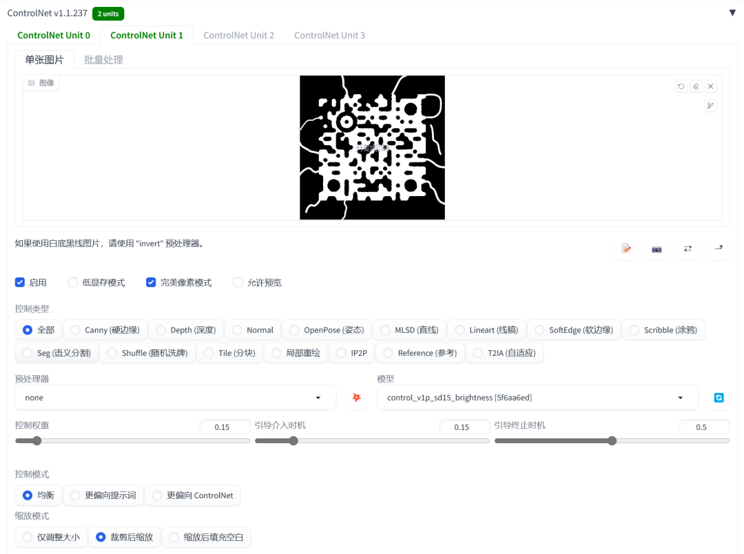Viewport: 744px width, 554px height.
Task: Select 更偏向 ControlNet control mode
Action: [193, 496]
